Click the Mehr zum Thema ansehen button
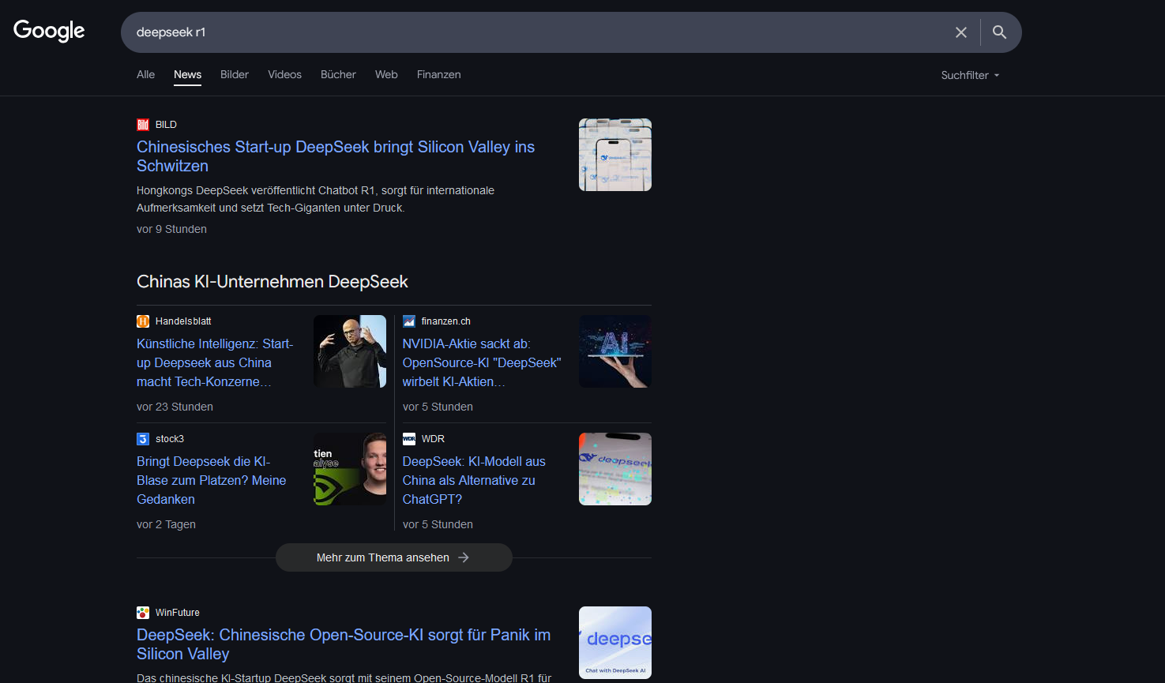This screenshot has height=683, width=1165. click(394, 557)
